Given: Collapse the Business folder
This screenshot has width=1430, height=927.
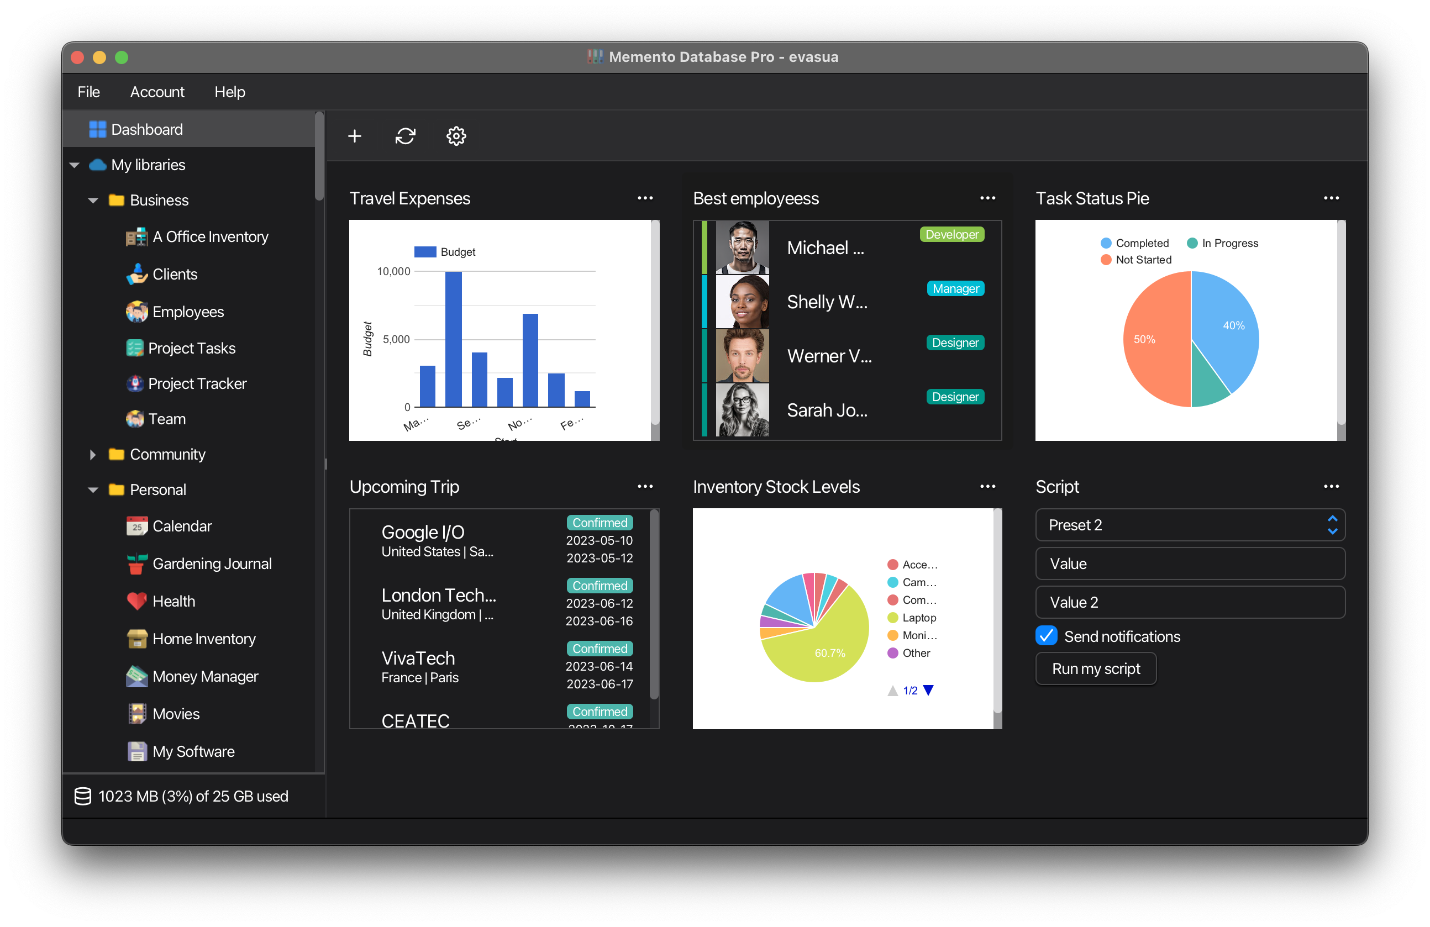Looking at the screenshot, I should [93, 200].
